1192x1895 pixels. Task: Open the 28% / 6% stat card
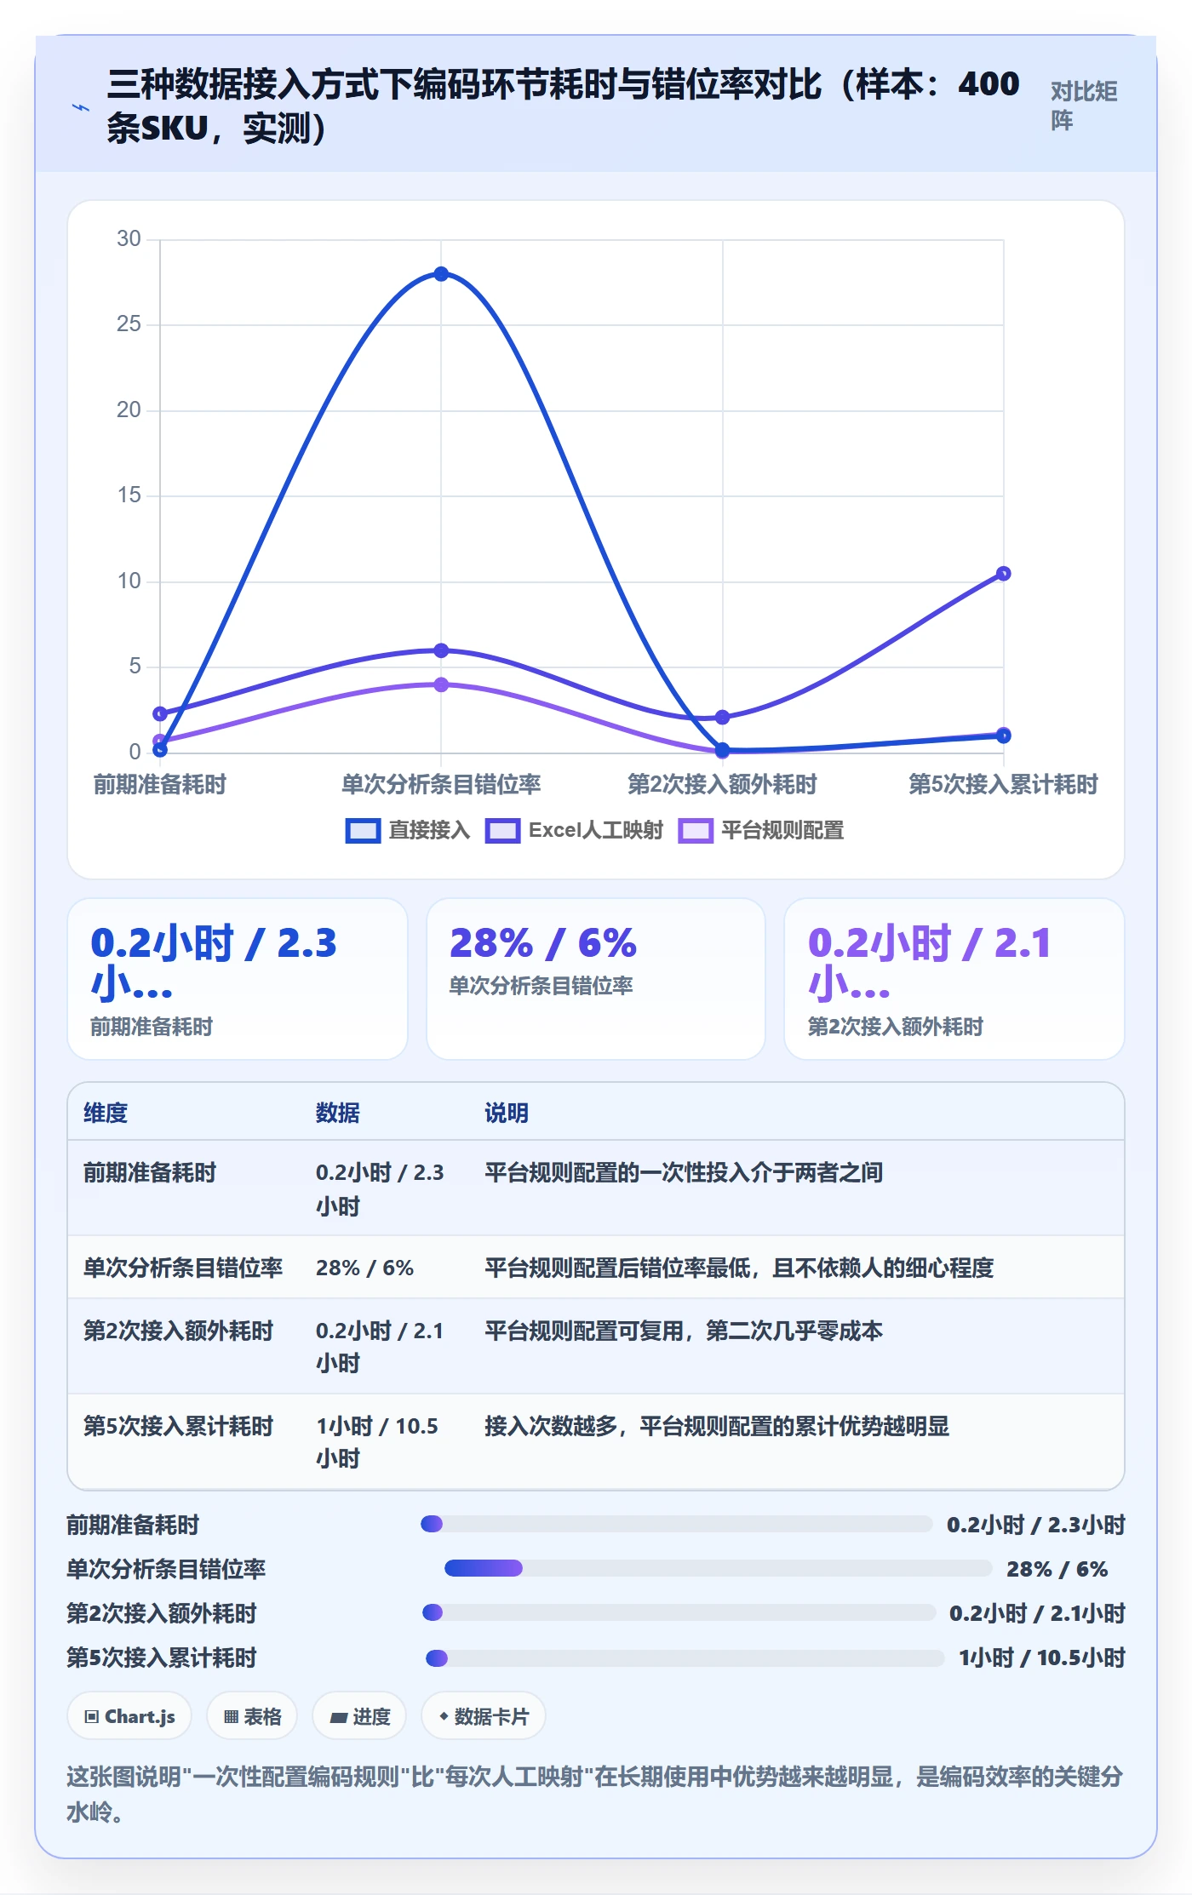point(596,979)
